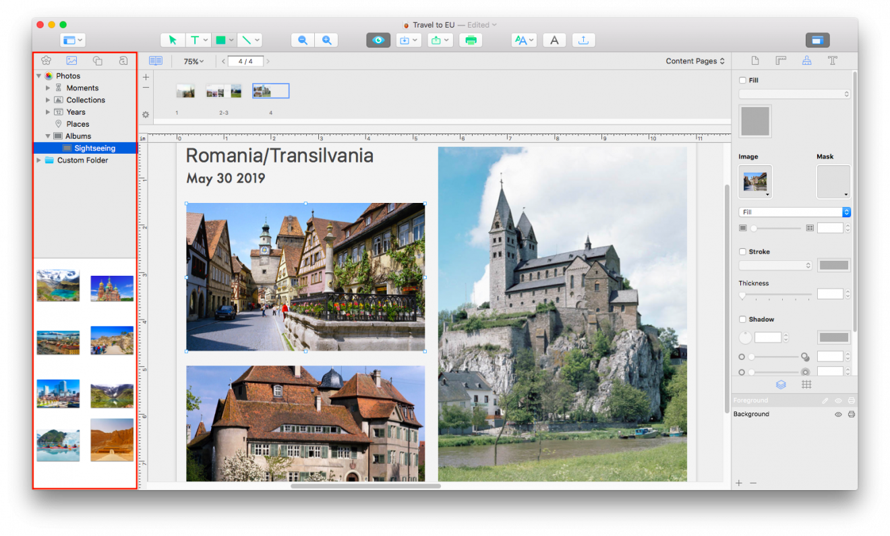Switch to the text art sidebar tab

(x=123, y=60)
